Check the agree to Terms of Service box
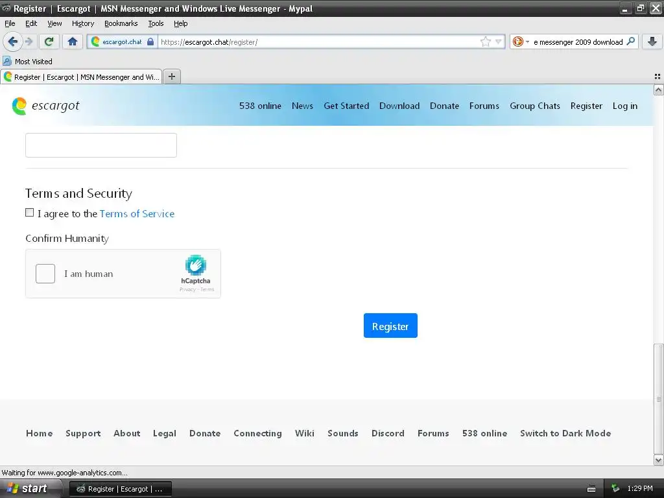Screen dimensions: 664x498 29,213
